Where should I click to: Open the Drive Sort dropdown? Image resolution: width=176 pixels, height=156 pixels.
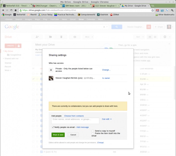(139, 37)
